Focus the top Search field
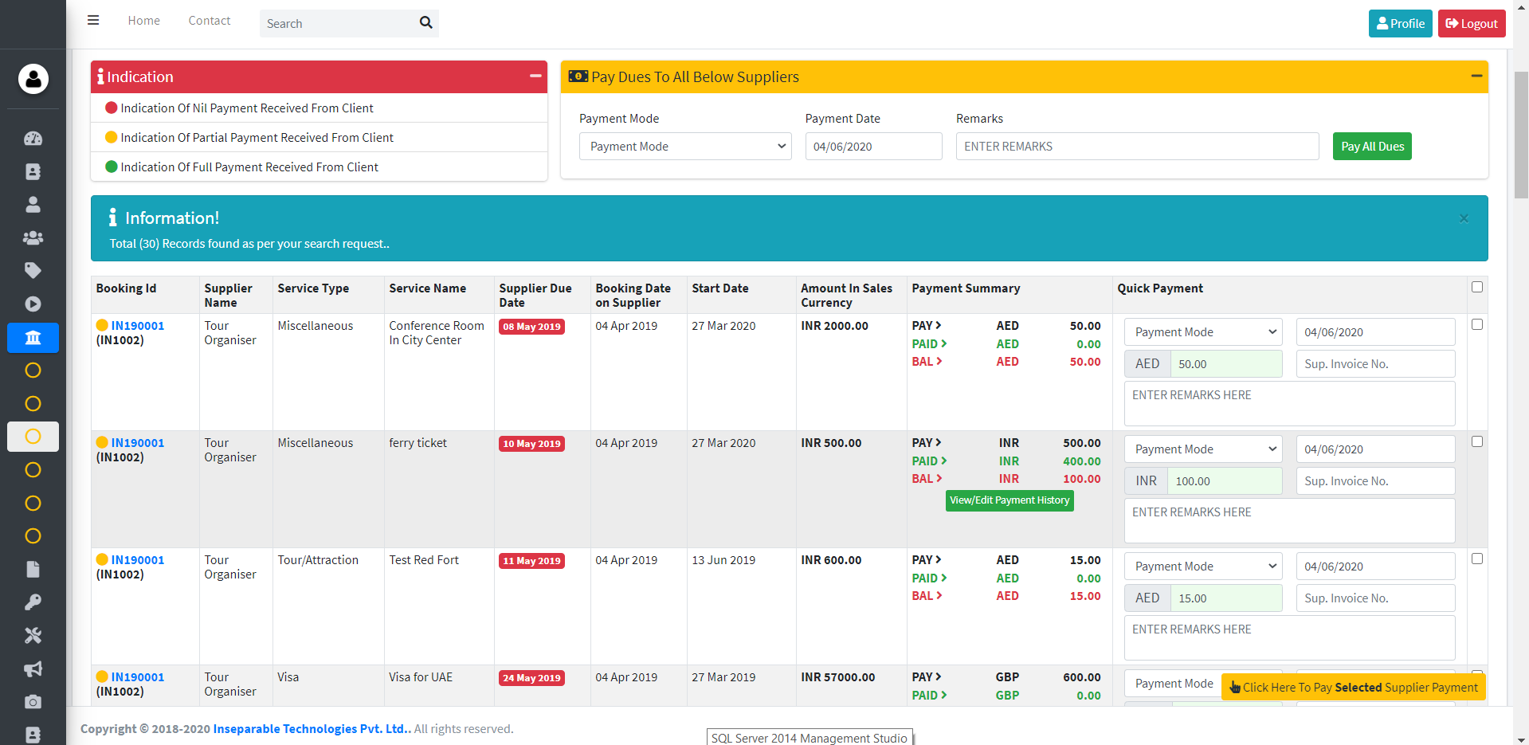This screenshot has height=745, width=1529. tap(337, 23)
